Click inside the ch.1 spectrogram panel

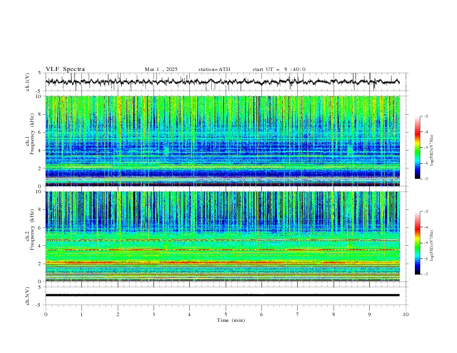(222, 141)
